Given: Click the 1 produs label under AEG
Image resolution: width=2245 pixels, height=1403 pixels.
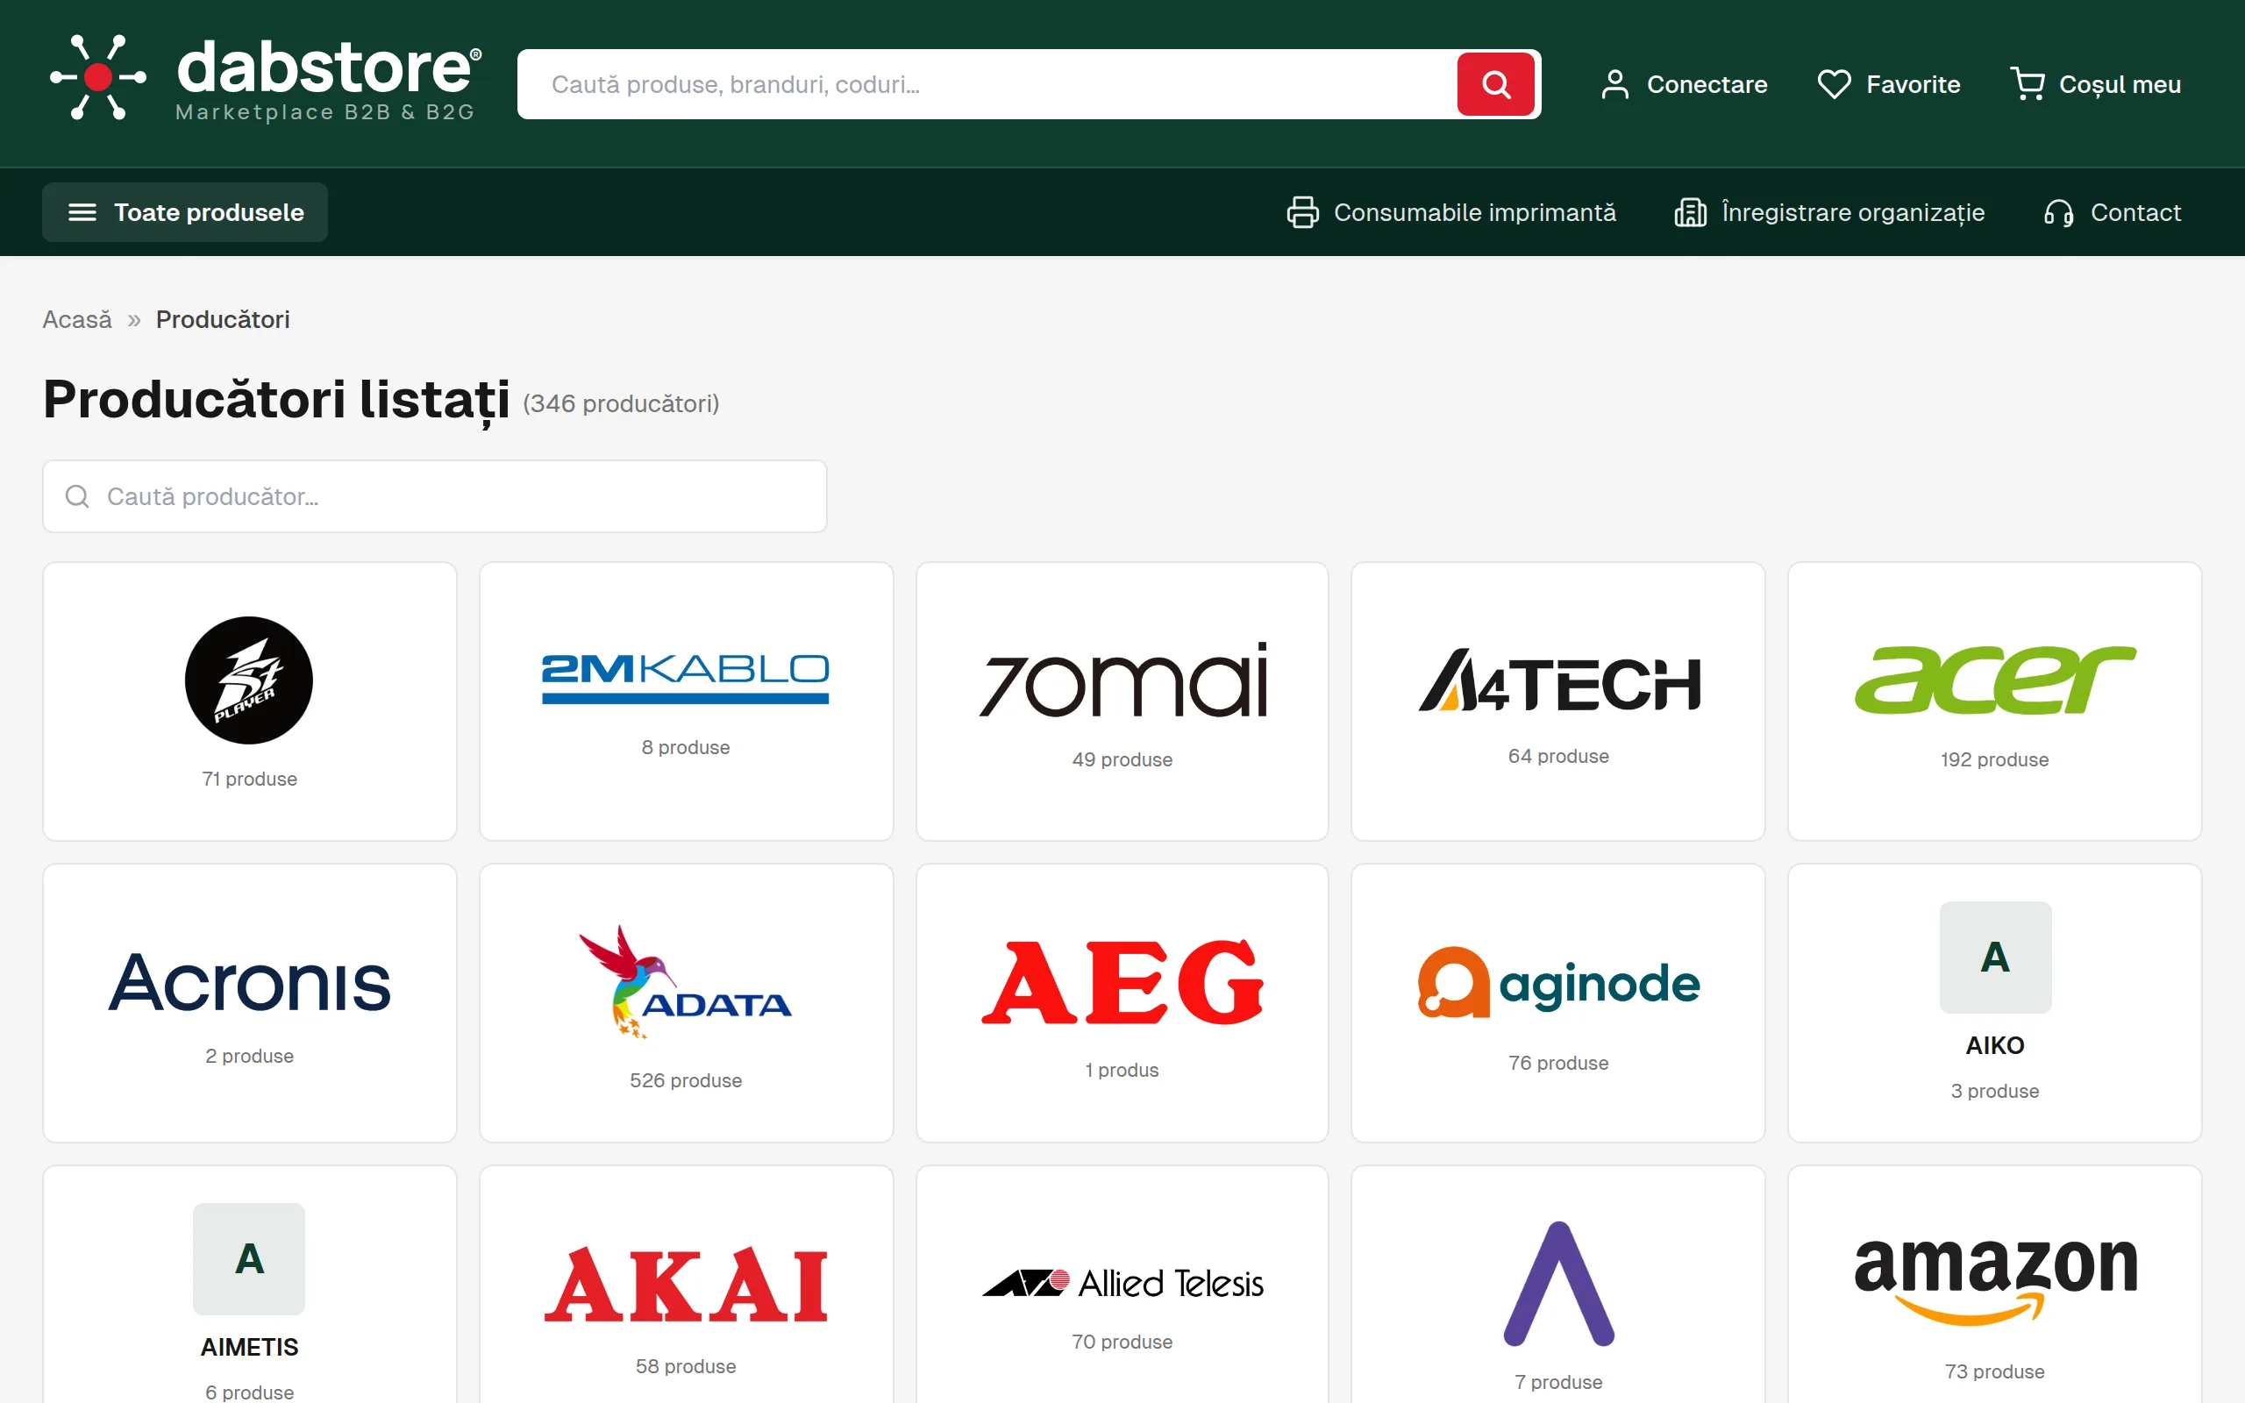Looking at the screenshot, I should click(x=1122, y=1070).
